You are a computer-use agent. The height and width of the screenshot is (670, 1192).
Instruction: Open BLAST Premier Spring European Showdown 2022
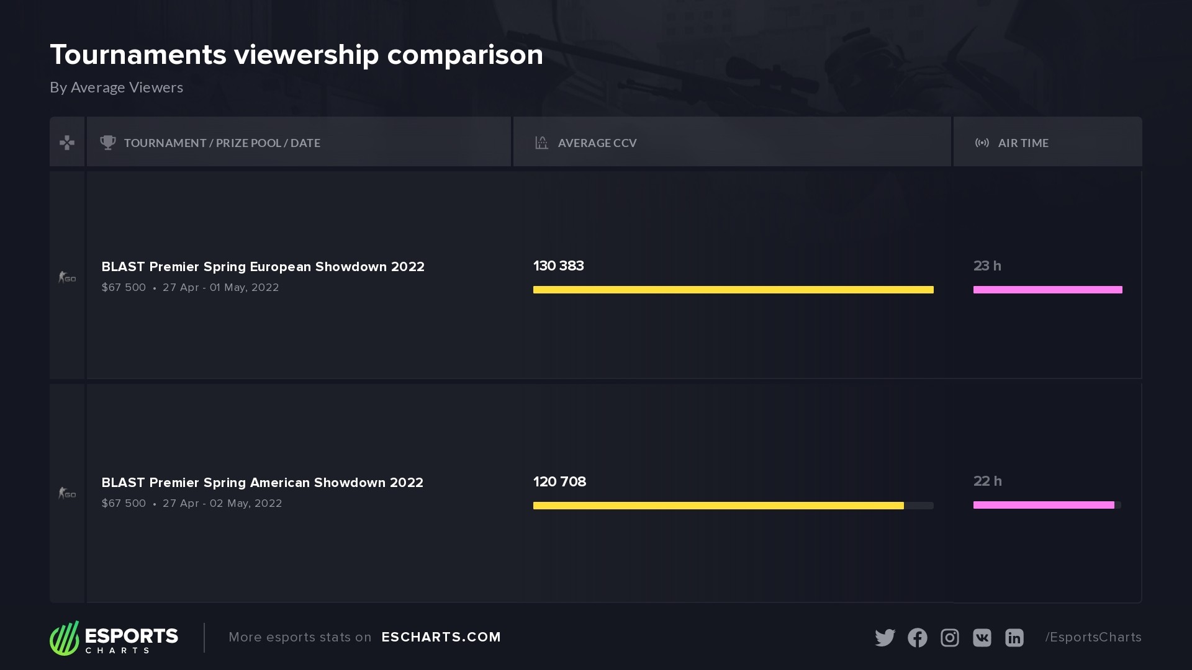point(263,267)
